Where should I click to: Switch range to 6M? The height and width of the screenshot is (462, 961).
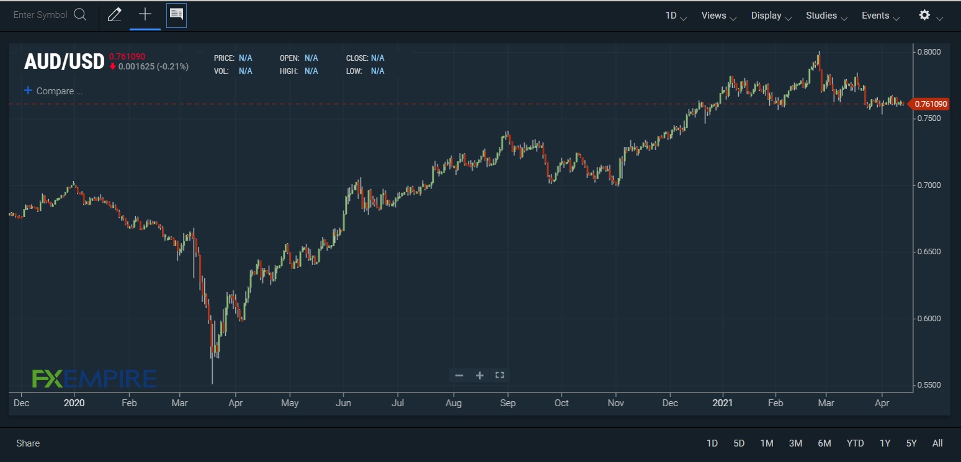pyautogui.click(x=824, y=443)
